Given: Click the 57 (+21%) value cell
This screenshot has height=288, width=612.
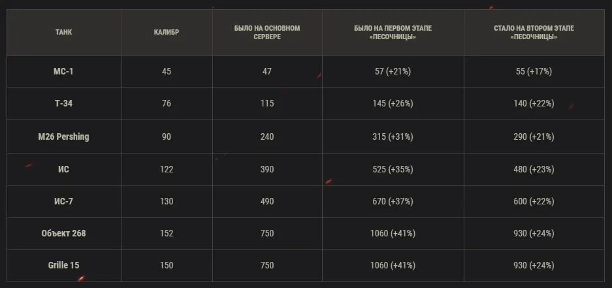Looking at the screenshot, I should [x=393, y=72].
